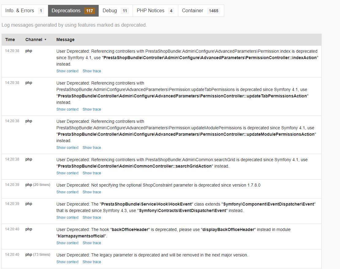340x269 pixels.
Task: Open the PHP Notices tab
Action: click(x=155, y=11)
